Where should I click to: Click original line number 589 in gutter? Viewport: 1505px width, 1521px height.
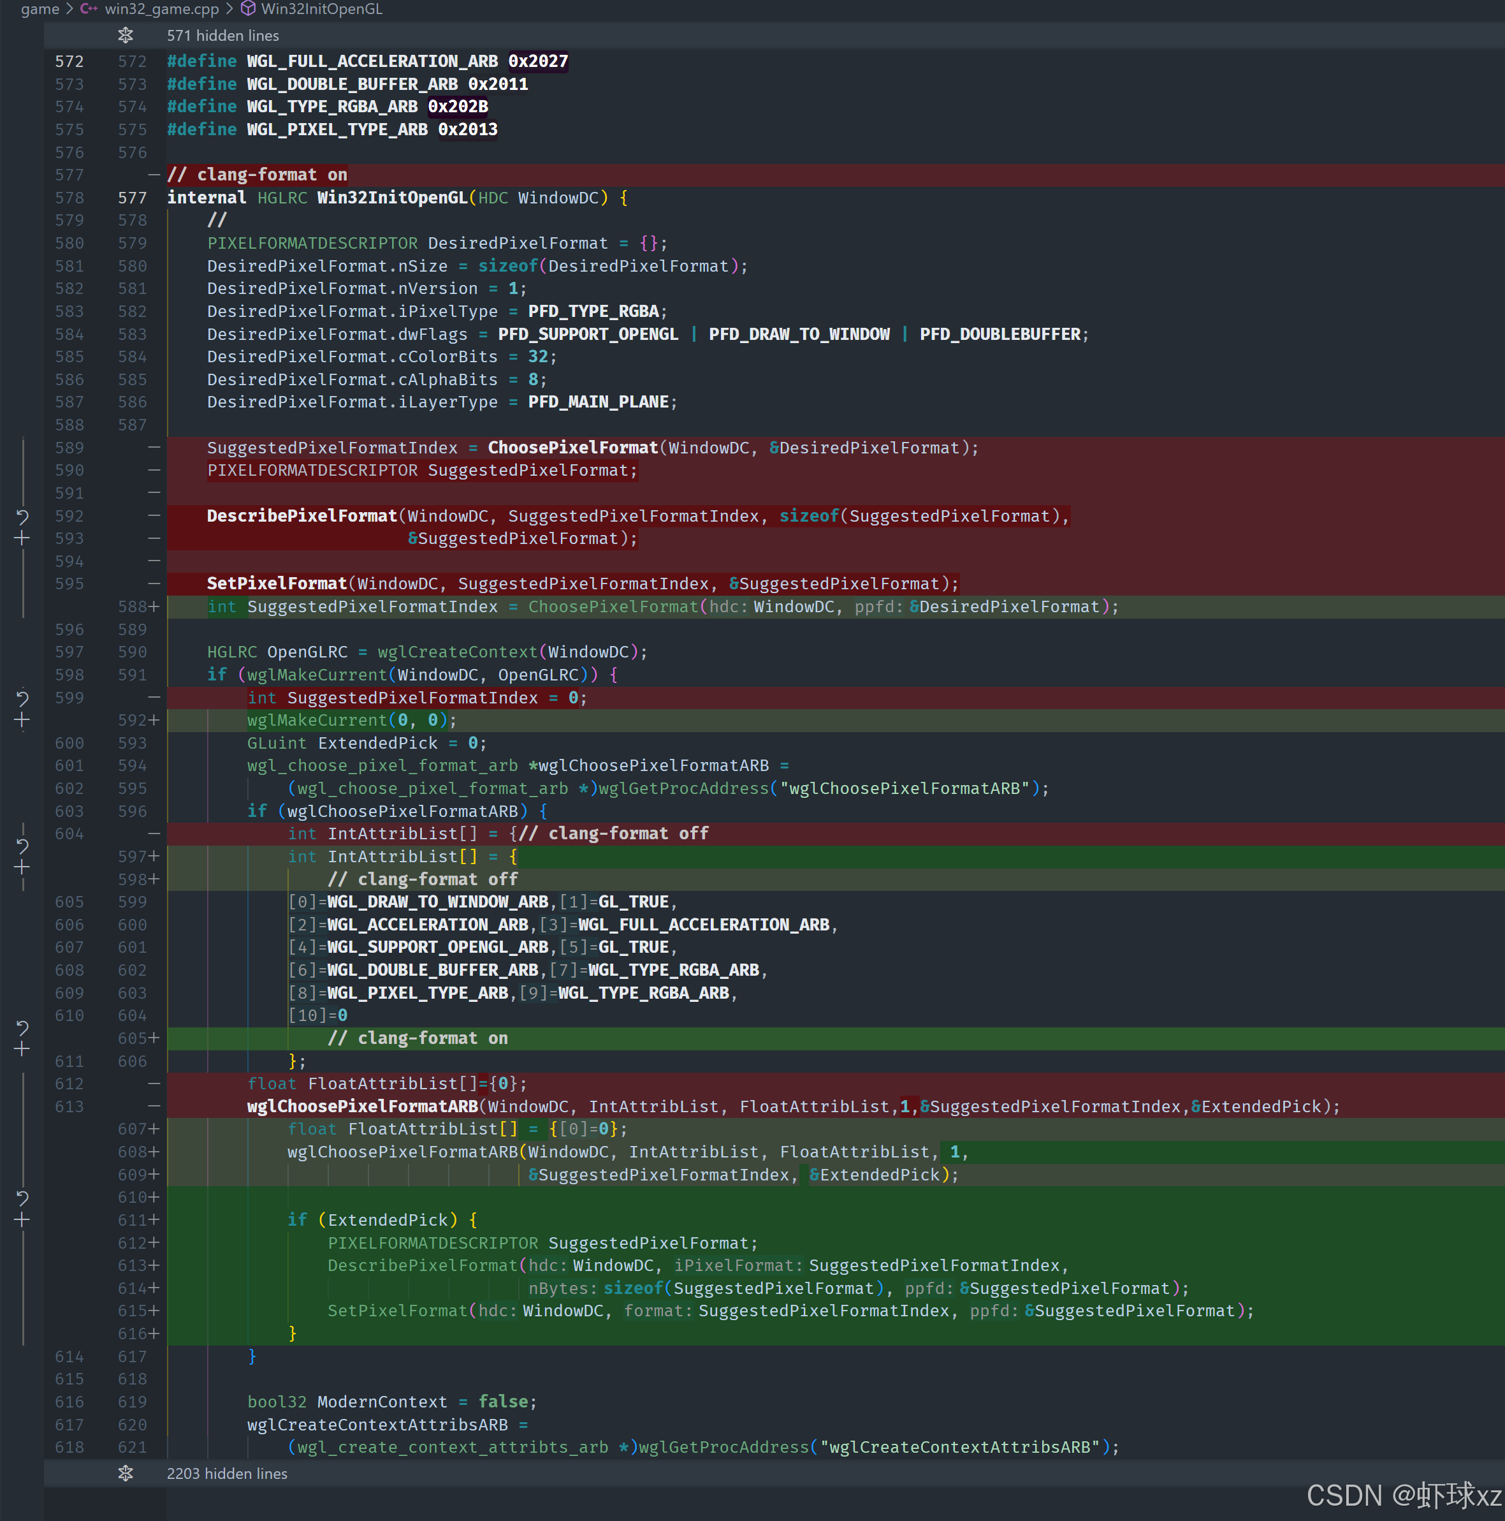point(69,448)
